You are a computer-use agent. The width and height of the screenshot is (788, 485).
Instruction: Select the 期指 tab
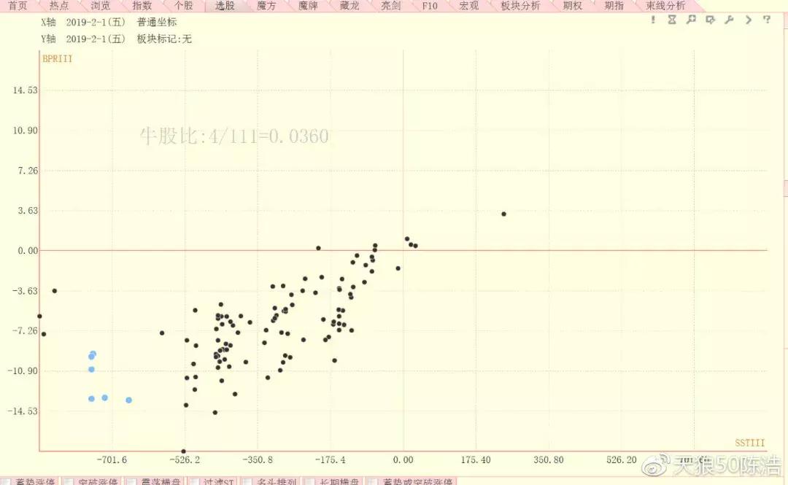pyautogui.click(x=614, y=6)
